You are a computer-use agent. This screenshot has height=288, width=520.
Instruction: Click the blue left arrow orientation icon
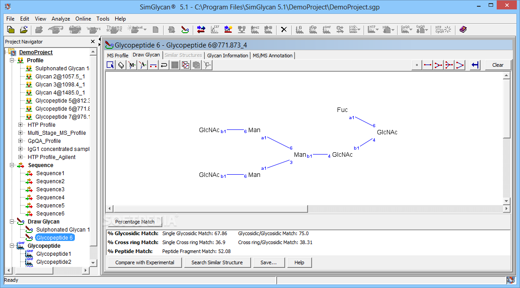[x=475, y=65]
